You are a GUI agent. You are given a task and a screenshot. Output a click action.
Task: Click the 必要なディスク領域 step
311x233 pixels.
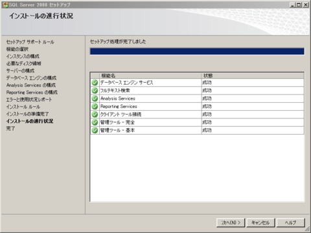(24, 63)
